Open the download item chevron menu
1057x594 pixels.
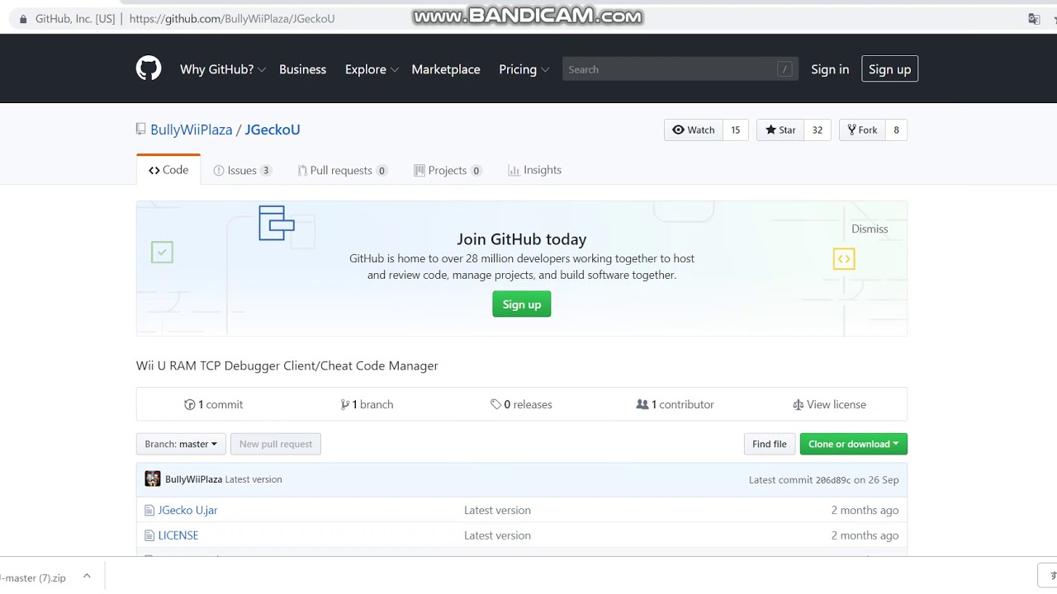point(87,577)
